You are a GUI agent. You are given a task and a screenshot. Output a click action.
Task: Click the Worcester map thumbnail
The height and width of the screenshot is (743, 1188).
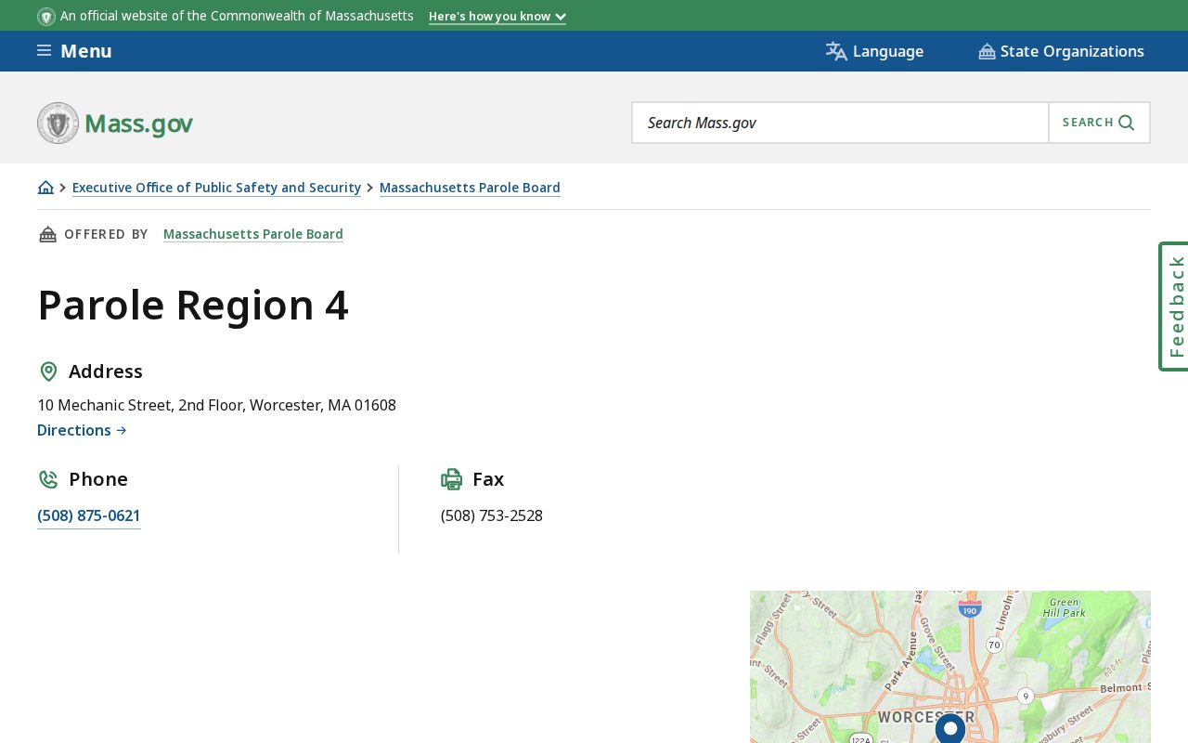point(950,667)
